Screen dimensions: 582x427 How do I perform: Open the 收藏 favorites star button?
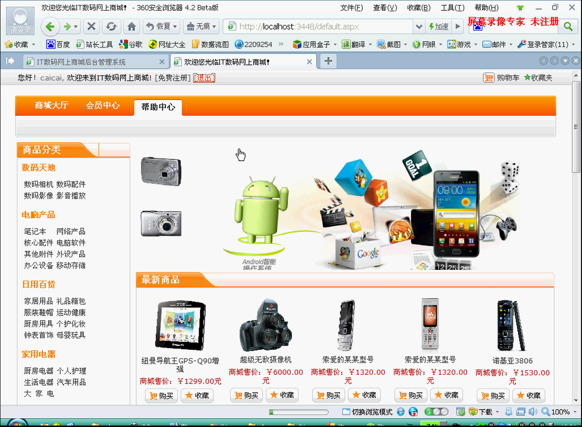16,44
